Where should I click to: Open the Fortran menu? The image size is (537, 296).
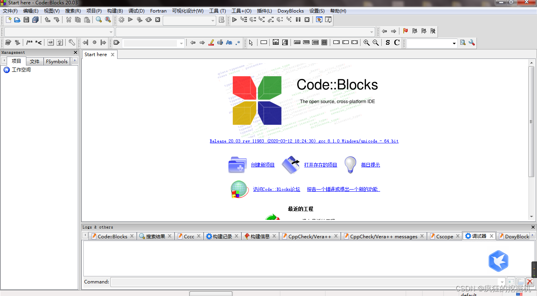coord(158,11)
